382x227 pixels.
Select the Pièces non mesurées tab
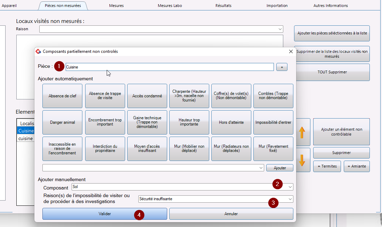(x=63, y=6)
